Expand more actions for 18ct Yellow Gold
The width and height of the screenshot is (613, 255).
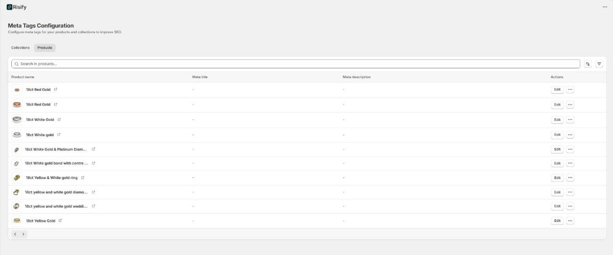570,221
